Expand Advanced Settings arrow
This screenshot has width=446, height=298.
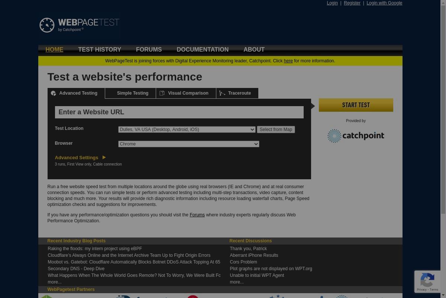(104, 157)
